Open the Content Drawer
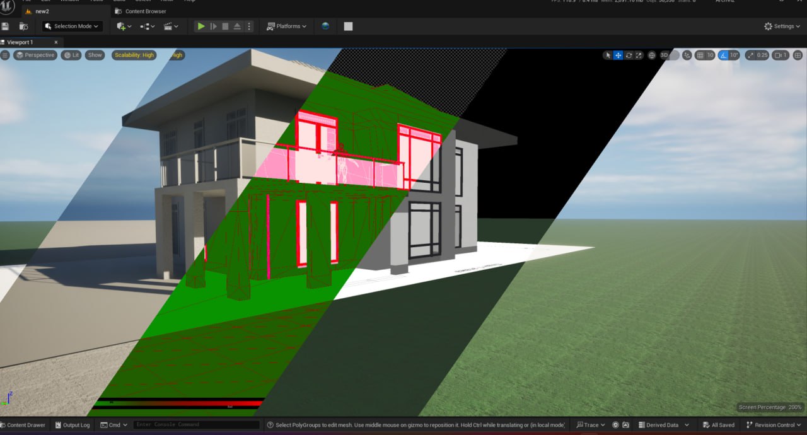The image size is (807, 435). (x=23, y=425)
